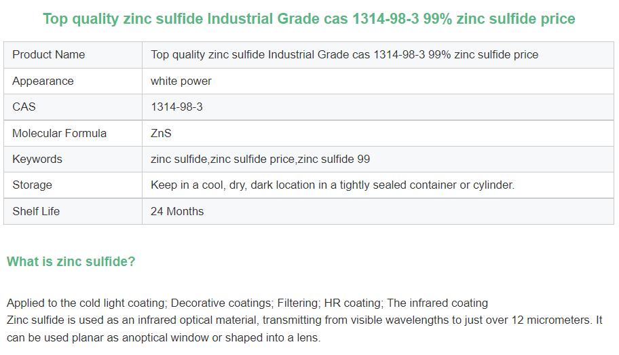The image size is (619, 355).
Task: Click the CAS label cell
Action: [24, 107]
